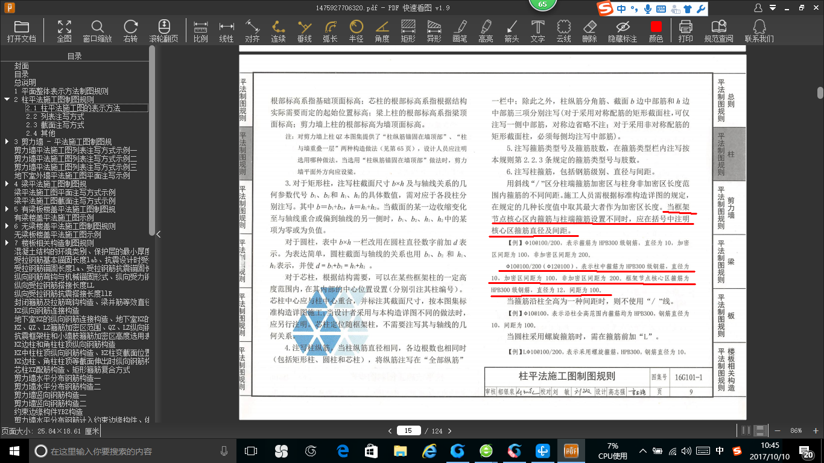The image size is (824, 463).
Task: Select the 窗口缩放 zoom window tool
Action: pyautogui.click(x=97, y=31)
